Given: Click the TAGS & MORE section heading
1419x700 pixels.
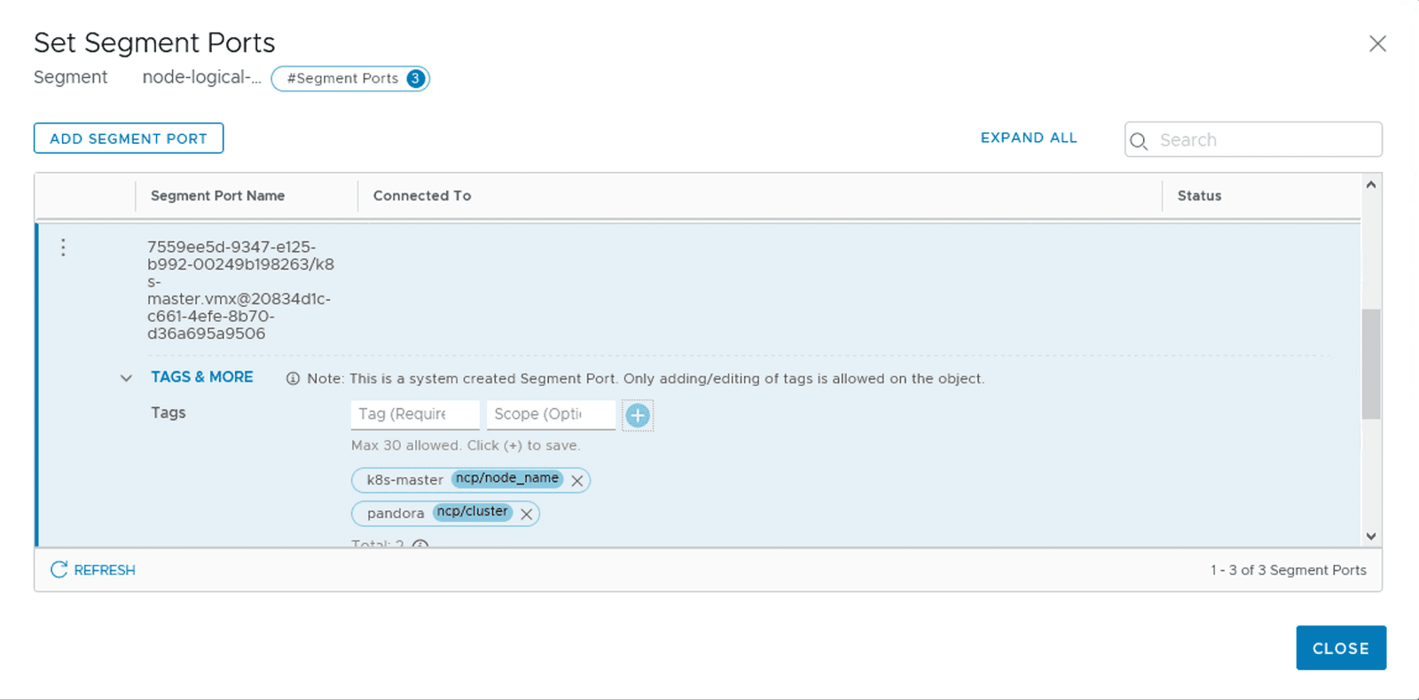Looking at the screenshot, I should click(201, 377).
